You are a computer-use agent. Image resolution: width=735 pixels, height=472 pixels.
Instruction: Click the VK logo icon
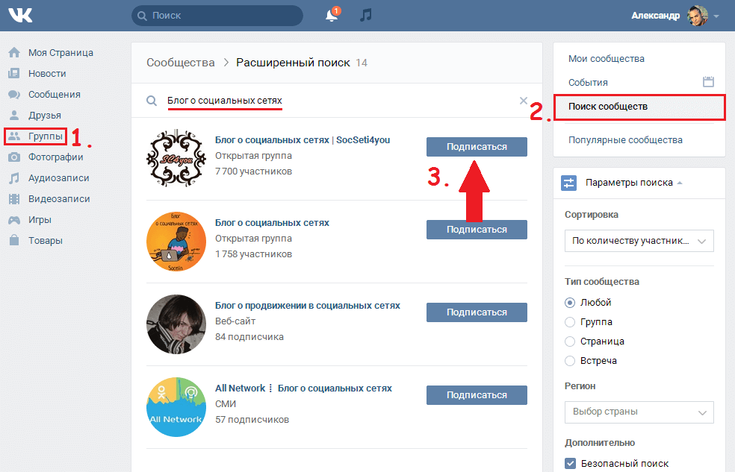click(x=22, y=15)
